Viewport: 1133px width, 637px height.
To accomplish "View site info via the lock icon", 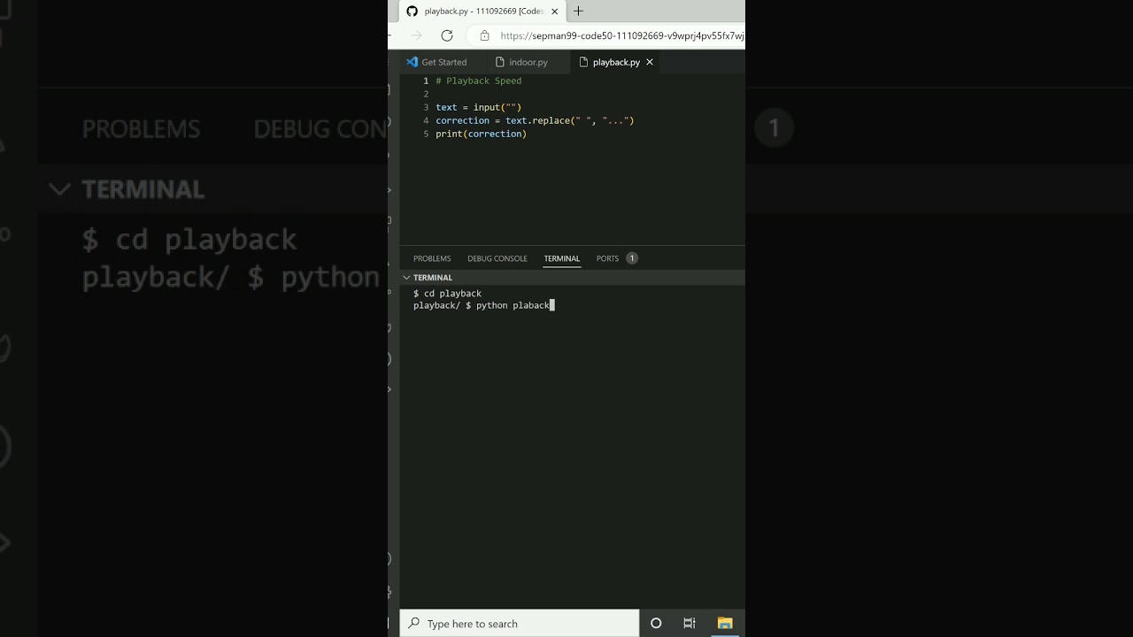I will 484,35.
